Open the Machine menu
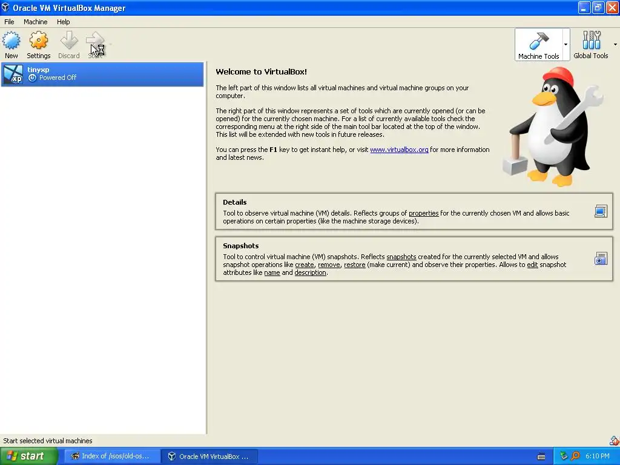Image resolution: width=620 pixels, height=465 pixels. pos(35,22)
